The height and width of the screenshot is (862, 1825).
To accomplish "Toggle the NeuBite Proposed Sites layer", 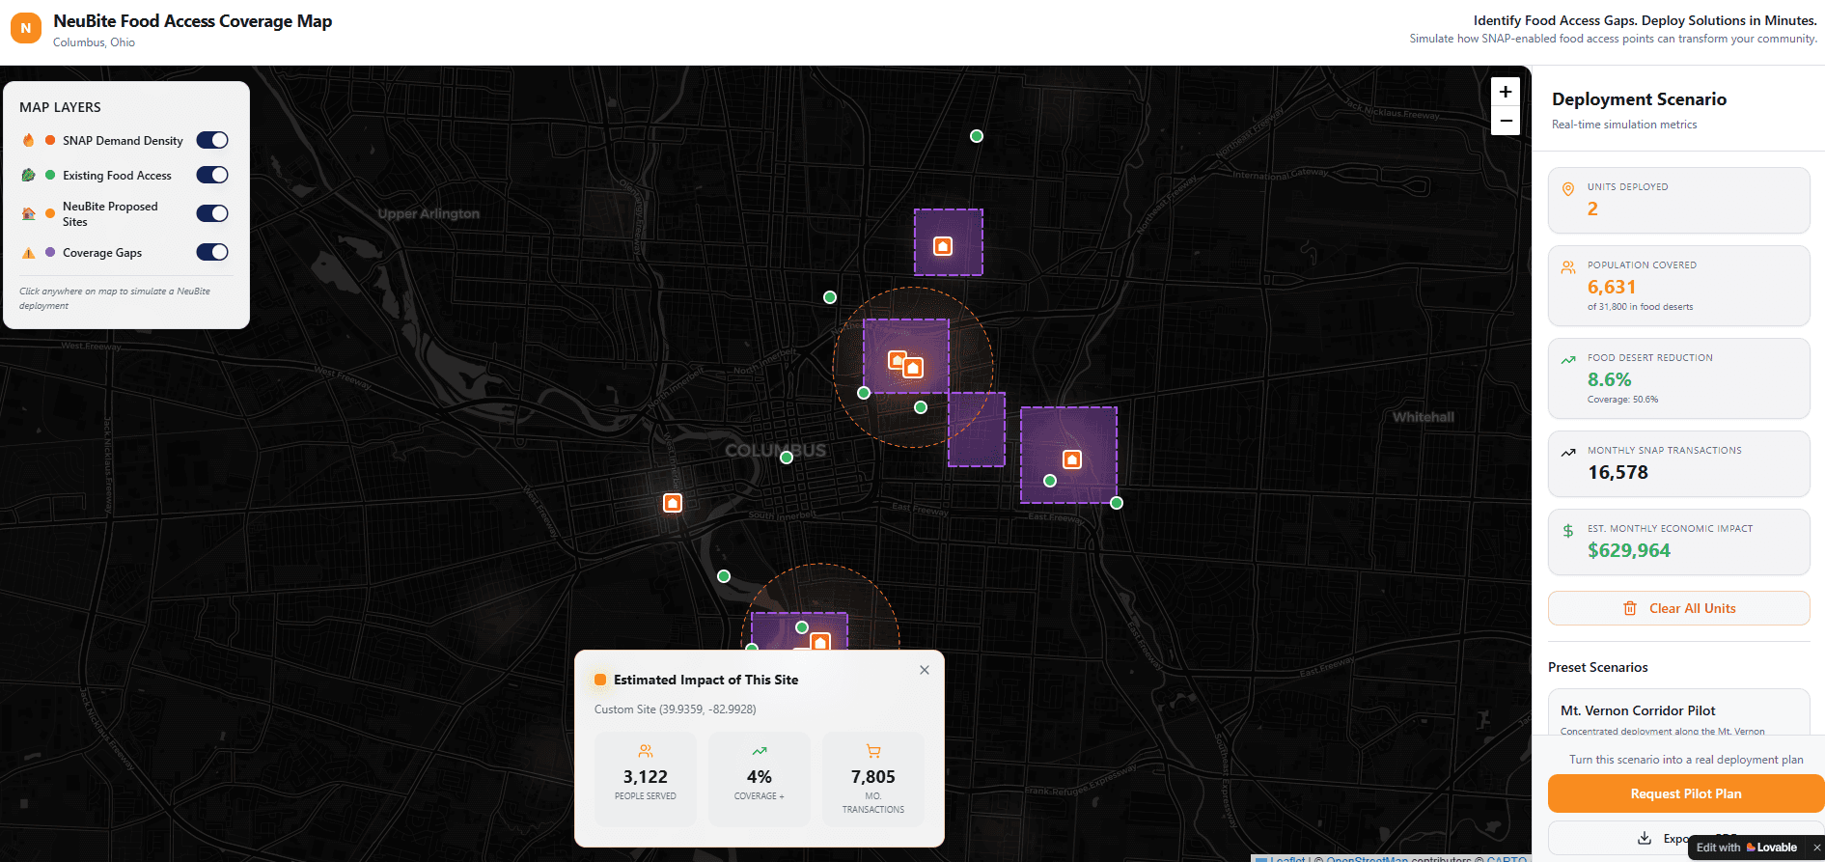I will point(212,213).
